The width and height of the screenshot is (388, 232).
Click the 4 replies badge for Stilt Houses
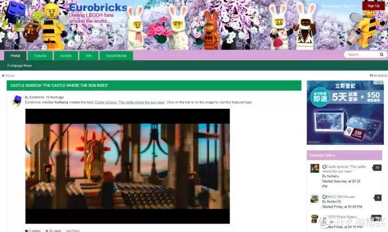pyautogui.click(x=377, y=198)
